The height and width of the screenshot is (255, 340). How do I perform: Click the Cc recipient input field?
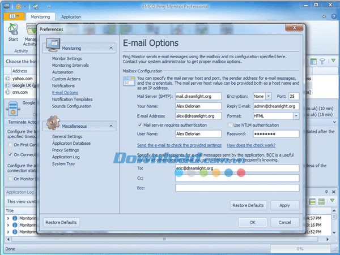(237, 178)
